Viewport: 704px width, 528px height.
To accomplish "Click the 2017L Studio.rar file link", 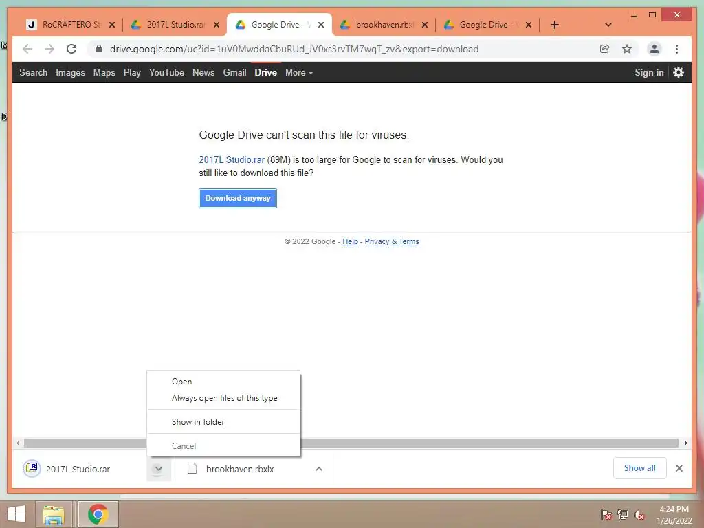I will [232, 159].
